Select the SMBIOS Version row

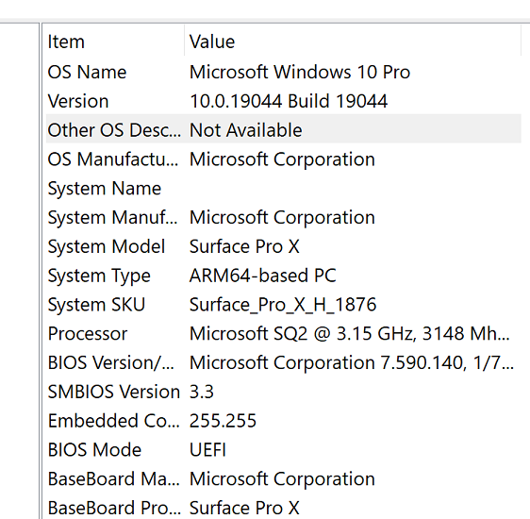[x=283, y=392]
